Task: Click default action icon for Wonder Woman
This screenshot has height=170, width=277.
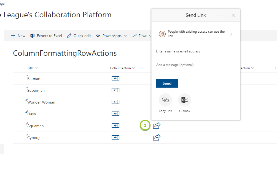Action: tap(115, 102)
